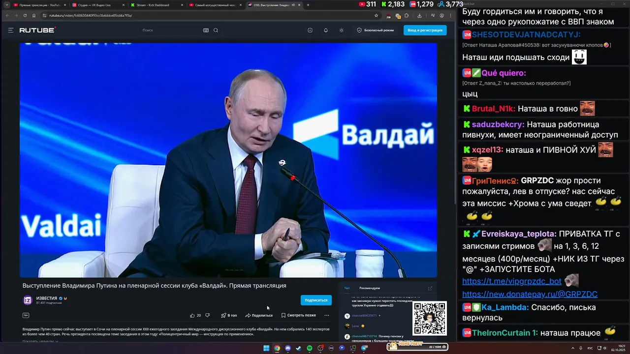Open Steam from the taskbar
This screenshot has height=354, width=630.
[x=298, y=348]
